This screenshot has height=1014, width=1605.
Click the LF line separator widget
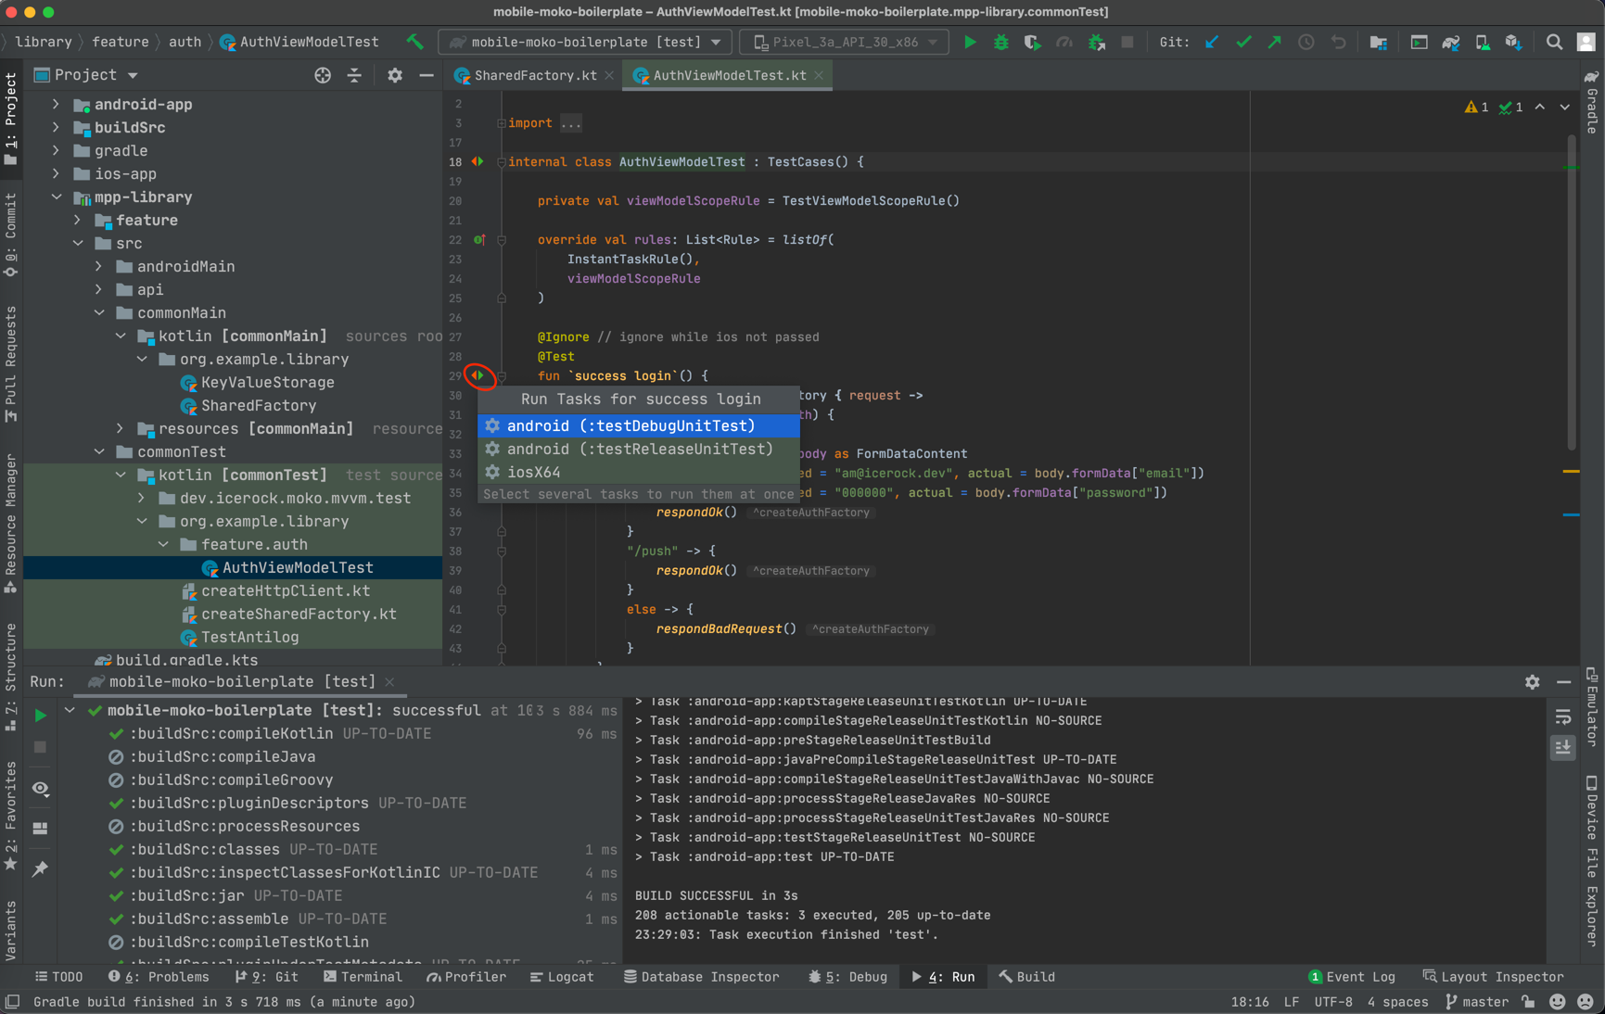pyautogui.click(x=1291, y=1002)
